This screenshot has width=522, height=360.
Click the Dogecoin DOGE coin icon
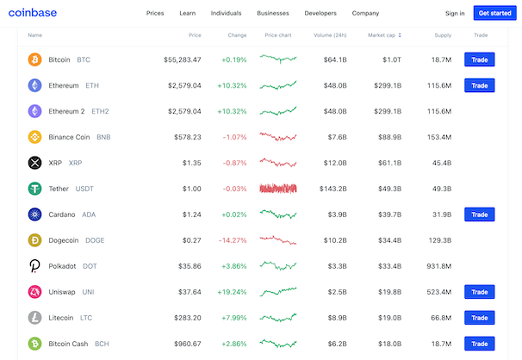34,240
